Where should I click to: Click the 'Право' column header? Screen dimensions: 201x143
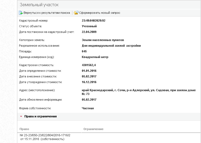tap(24, 129)
